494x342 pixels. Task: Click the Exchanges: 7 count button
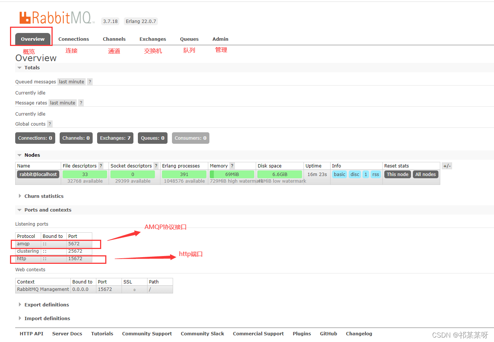(115, 138)
